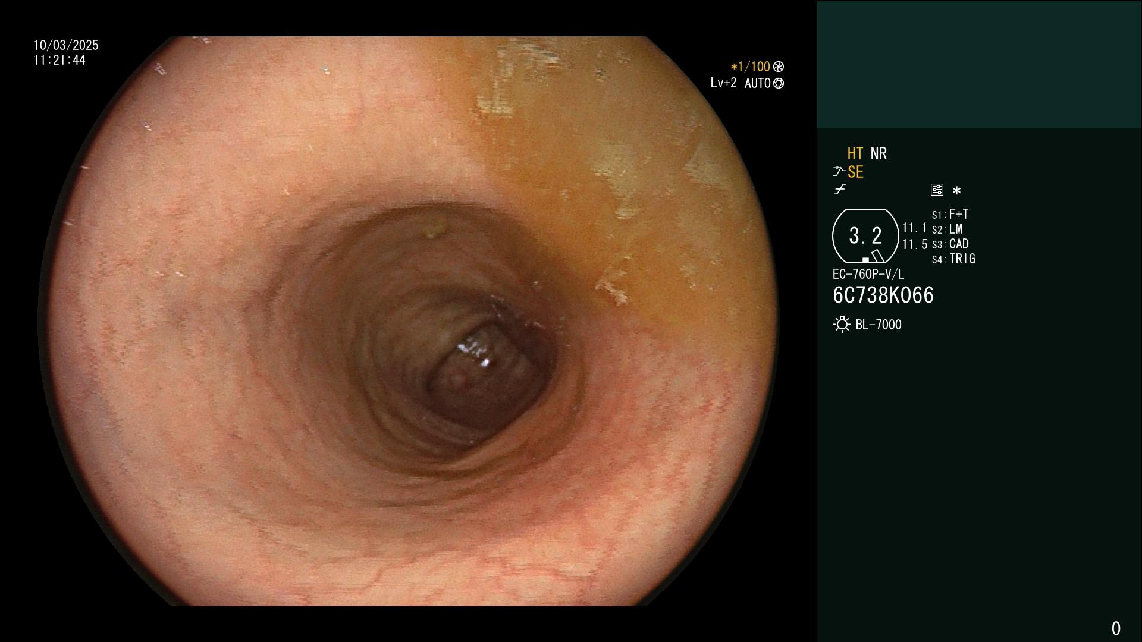Click the S1: F+T switch assignment
This screenshot has width=1142, height=642.
click(950, 214)
